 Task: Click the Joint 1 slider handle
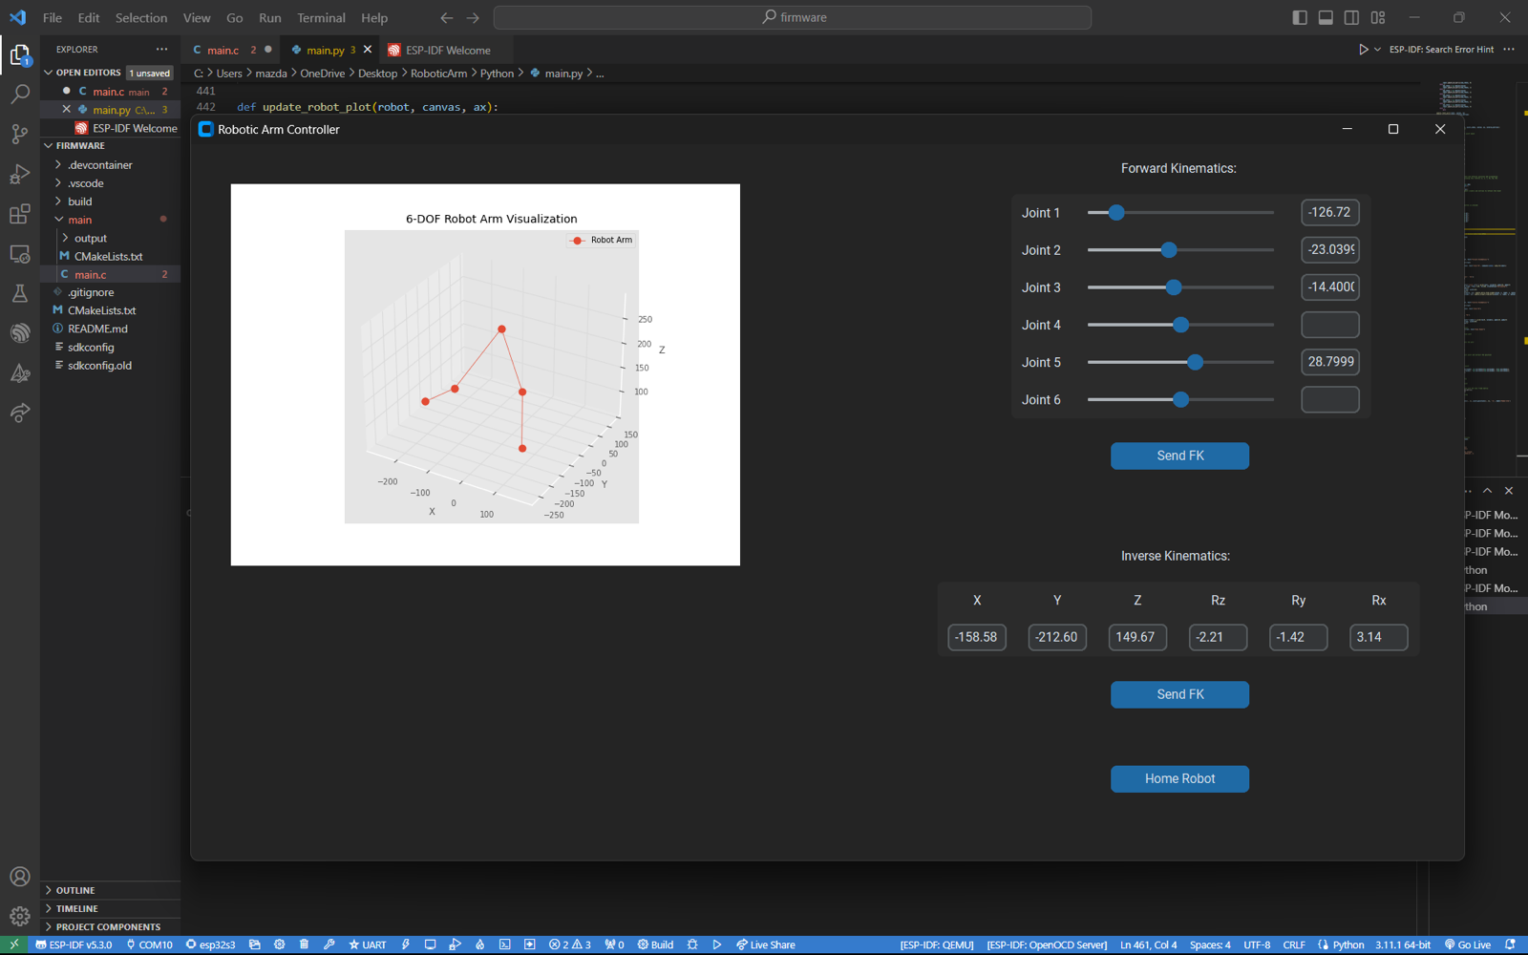[1116, 212]
